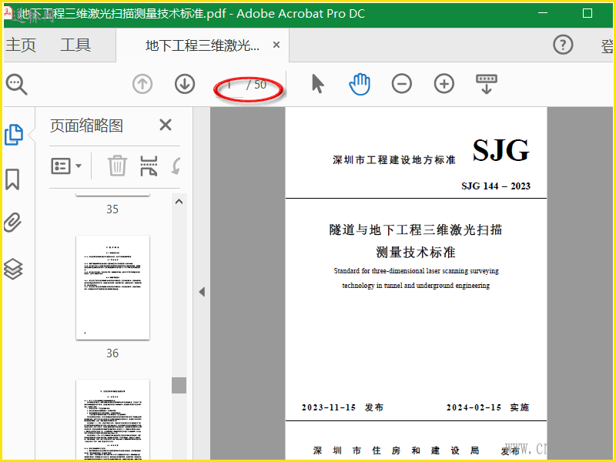The image size is (616, 462).
Task: Click the SJG 144 – 2023 standard number
Action: coord(496,186)
